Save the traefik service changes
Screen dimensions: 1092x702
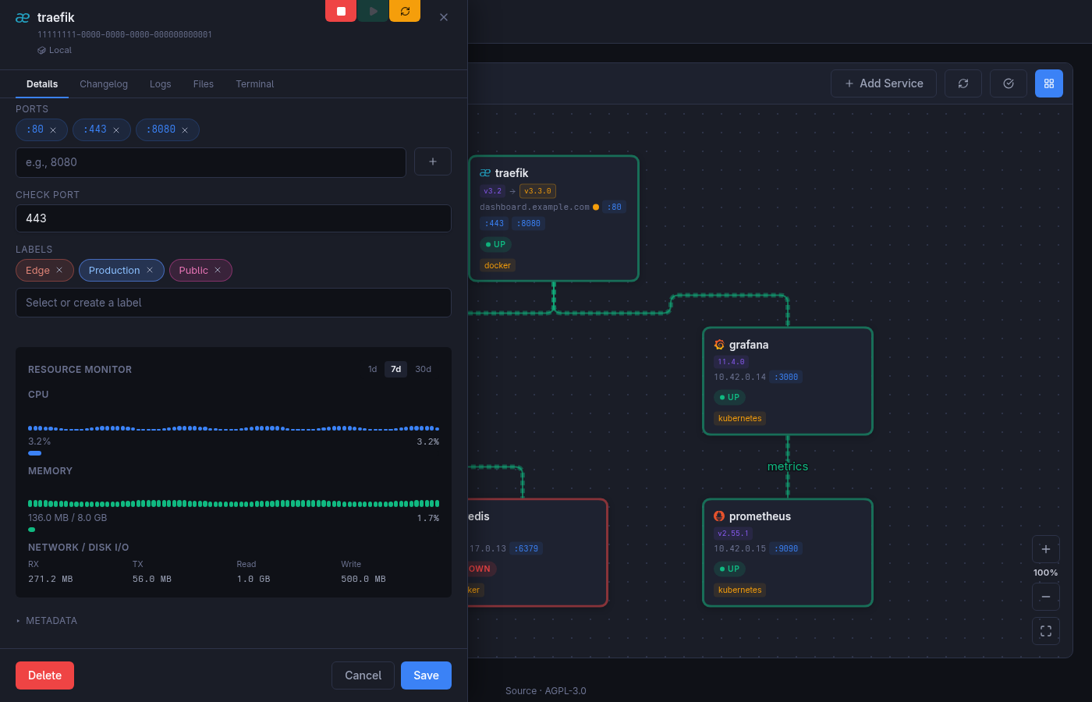click(x=426, y=675)
